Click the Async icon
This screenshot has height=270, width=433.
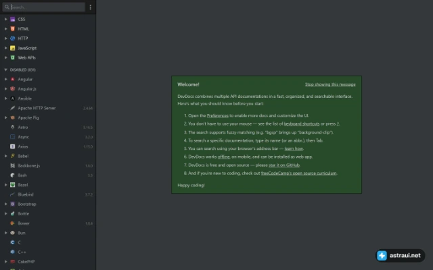click(x=12, y=137)
